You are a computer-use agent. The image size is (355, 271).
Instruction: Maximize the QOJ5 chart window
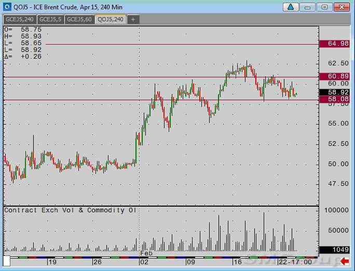tap(324, 7)
